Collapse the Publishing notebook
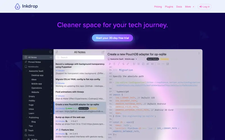 pos(26,118)
